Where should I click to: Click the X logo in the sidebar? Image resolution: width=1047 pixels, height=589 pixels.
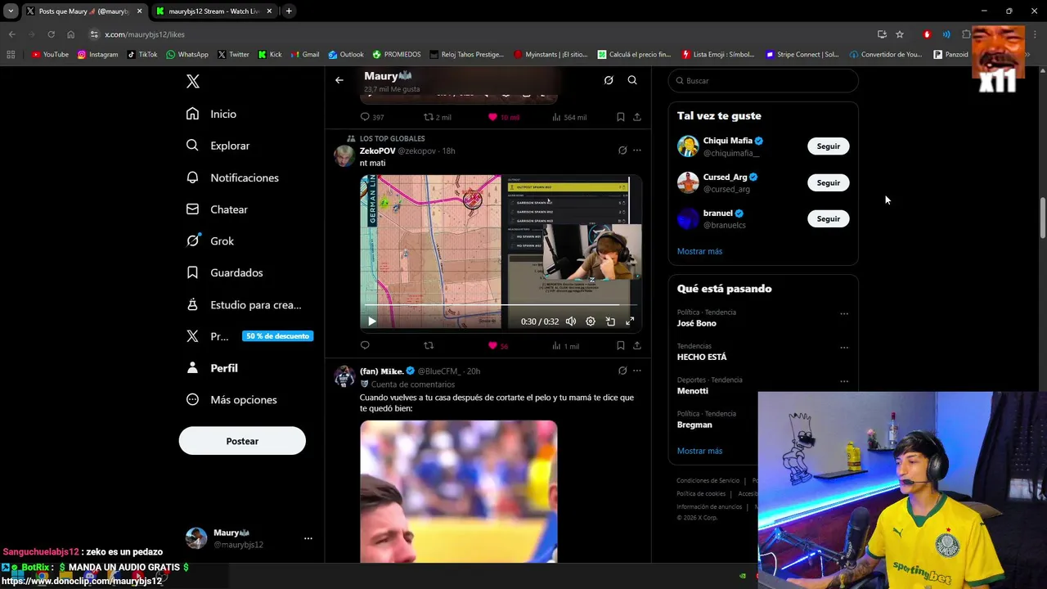point(192,81)
